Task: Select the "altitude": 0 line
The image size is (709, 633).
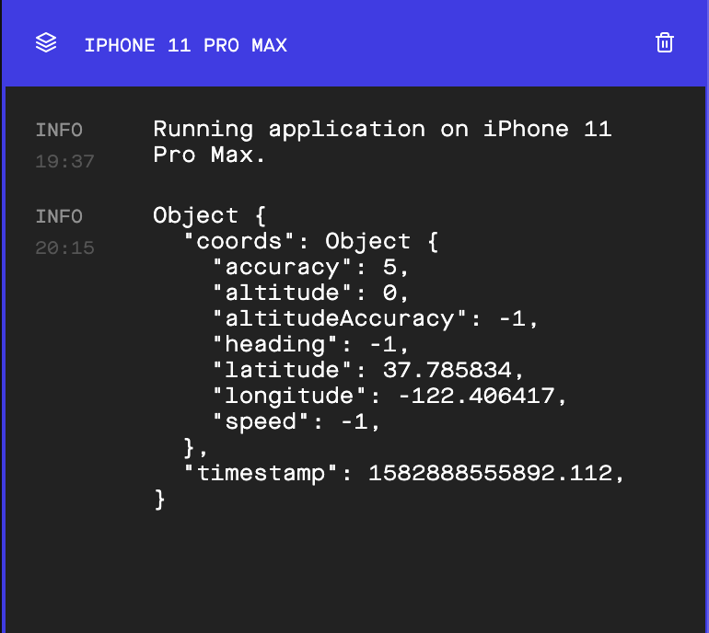Action: coord(311,293)
